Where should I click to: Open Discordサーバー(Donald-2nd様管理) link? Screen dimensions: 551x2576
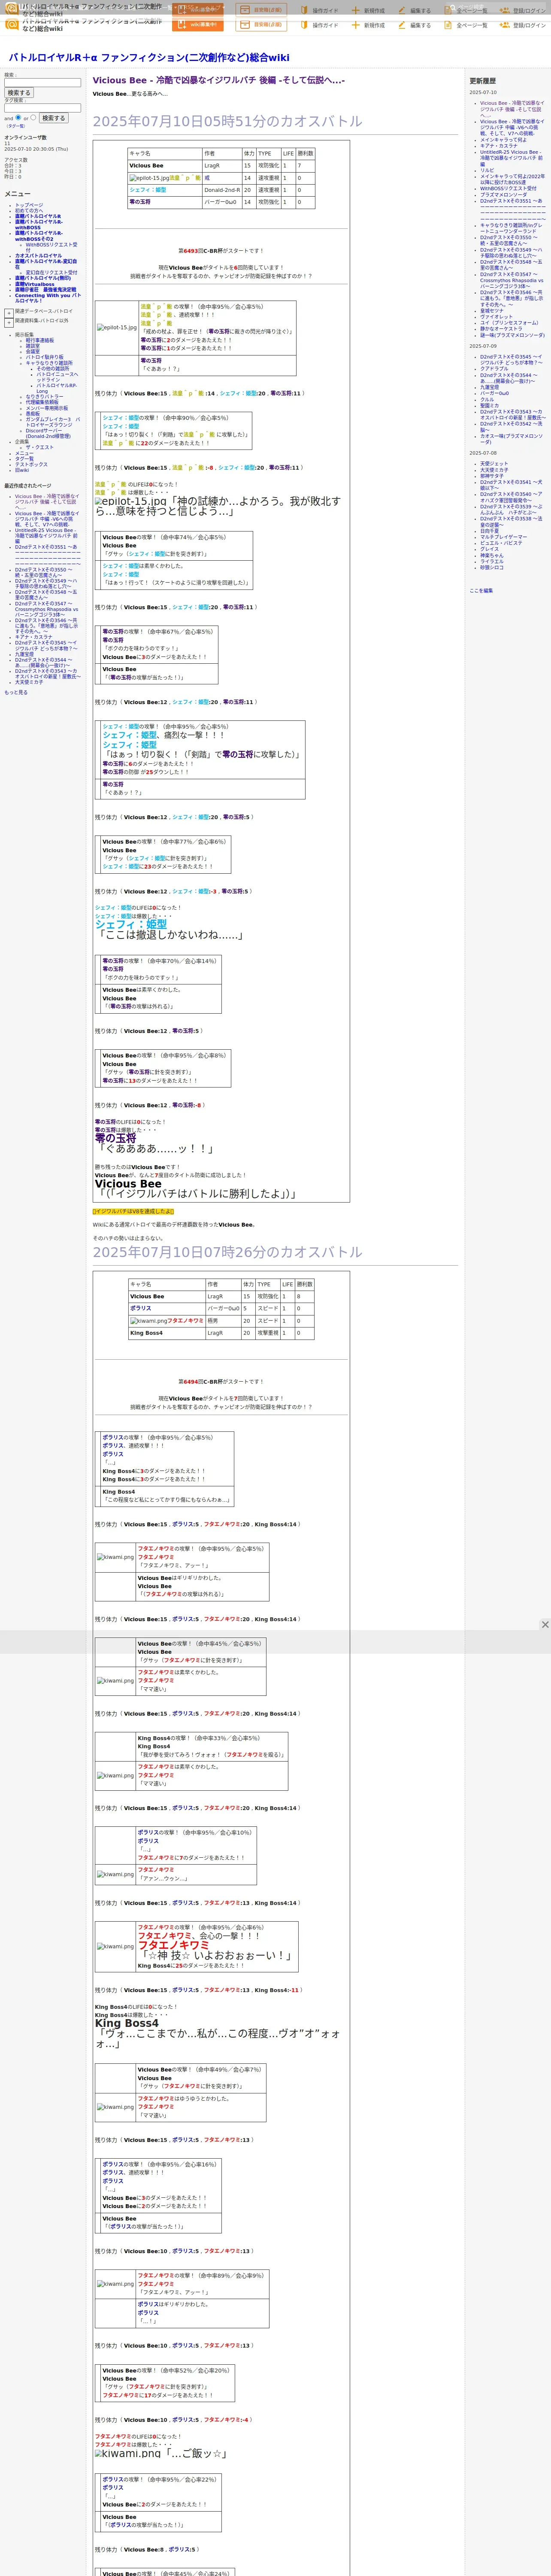pyautogui.click(x=49, y=434)
